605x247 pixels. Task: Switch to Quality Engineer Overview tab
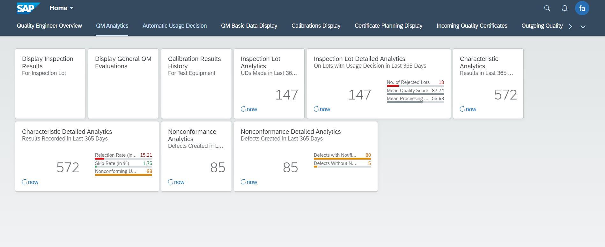pos(49,26)
